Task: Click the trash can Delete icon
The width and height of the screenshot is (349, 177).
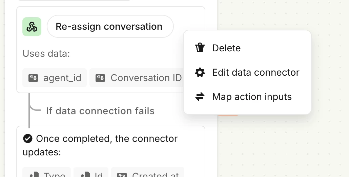Action: click(200, 48)
